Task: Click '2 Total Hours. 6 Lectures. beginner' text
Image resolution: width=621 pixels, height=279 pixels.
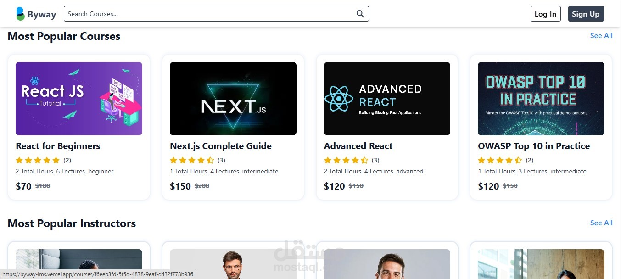Action: 65,171
